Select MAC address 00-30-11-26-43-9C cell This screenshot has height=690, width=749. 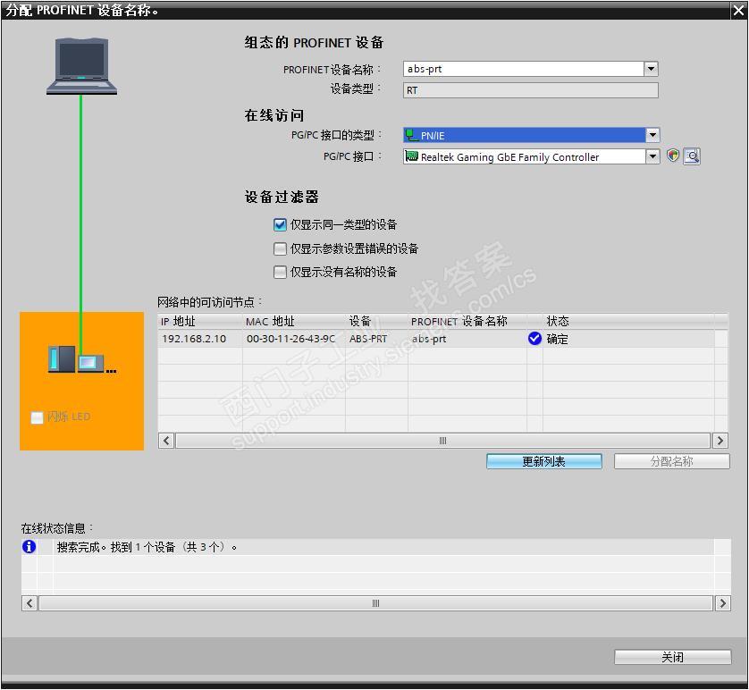click(294, 339)
